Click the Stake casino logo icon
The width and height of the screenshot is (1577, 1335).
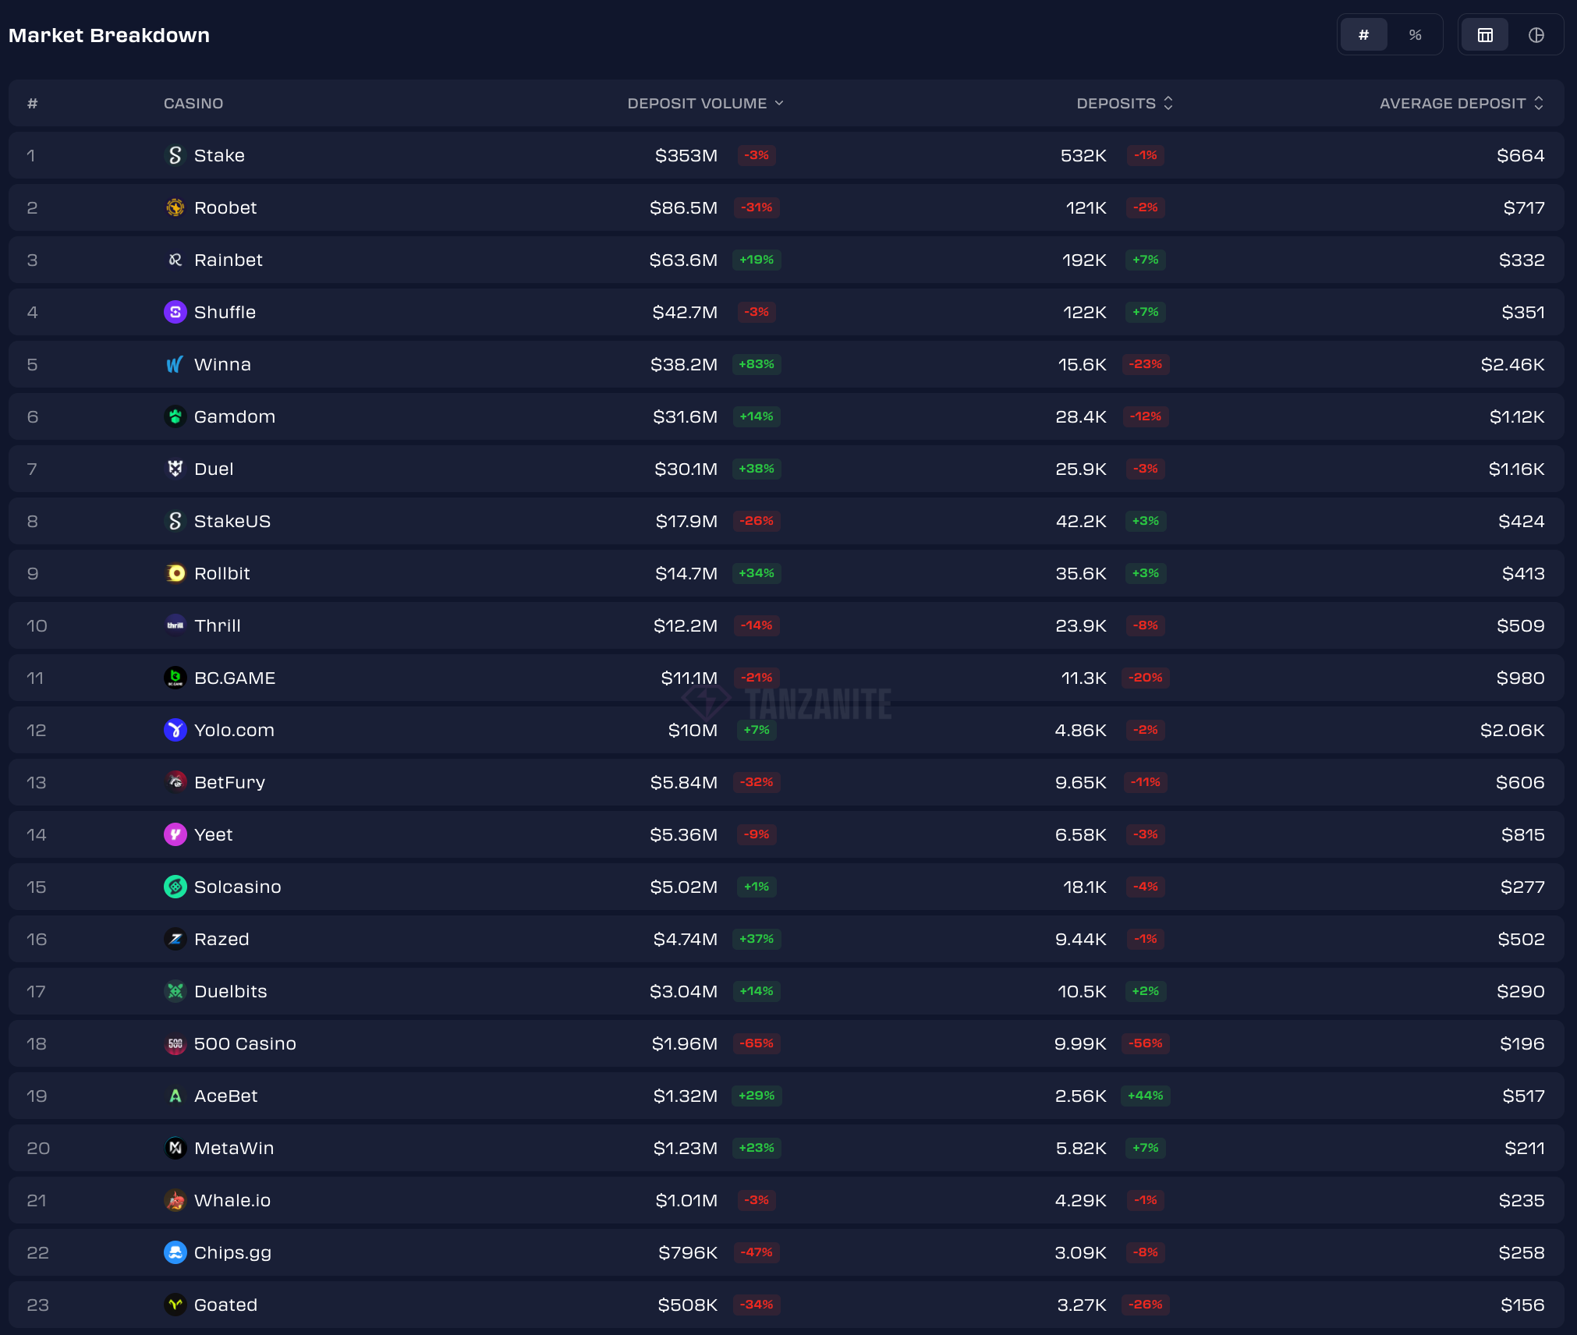pyautogui.click(x=175, y=155)
